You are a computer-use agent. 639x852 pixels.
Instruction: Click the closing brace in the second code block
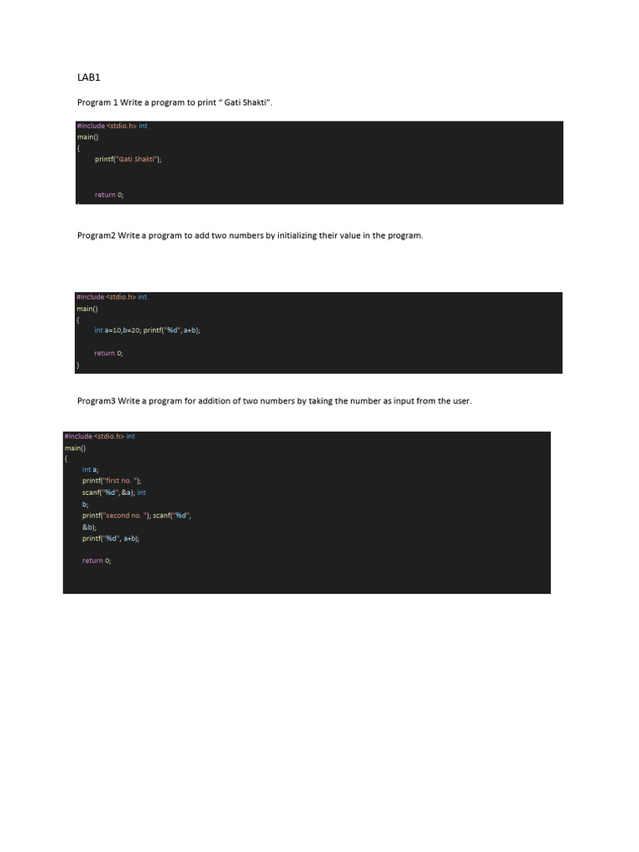pos(77,365)
